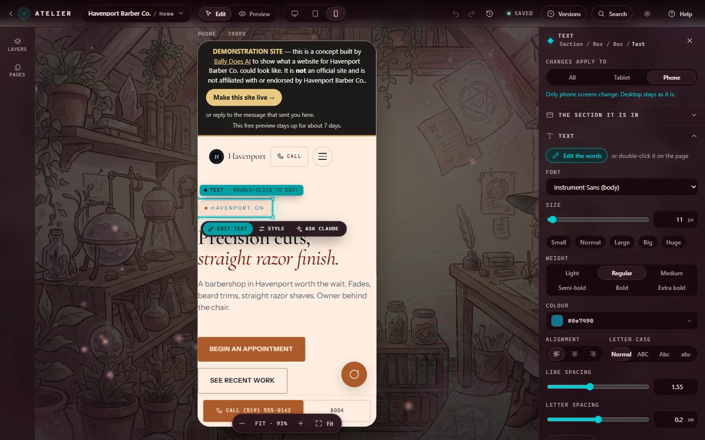Image resolution: width=705 pixels, height=440 pixels.
Task: Open the colour dropdown
Action: click(x=622, y=321)
